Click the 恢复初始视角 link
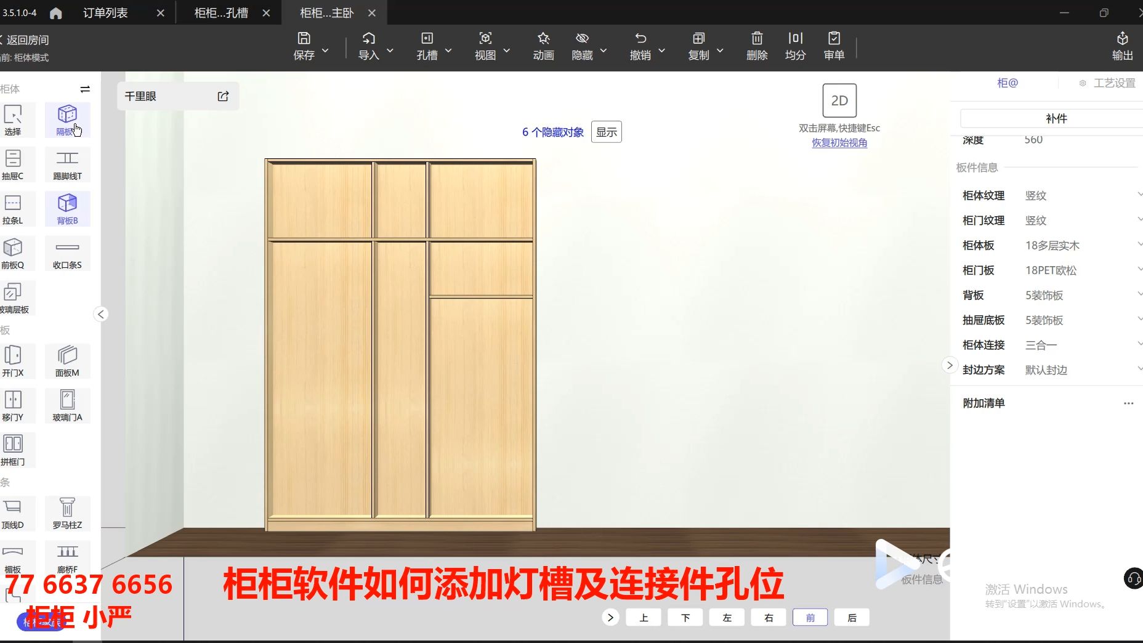 (839, 142)
